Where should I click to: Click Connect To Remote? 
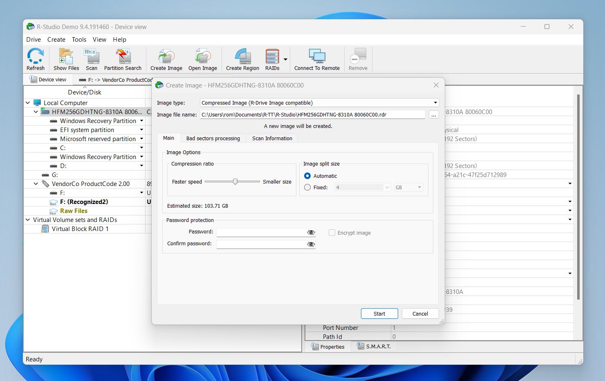(x=317, y=58)
